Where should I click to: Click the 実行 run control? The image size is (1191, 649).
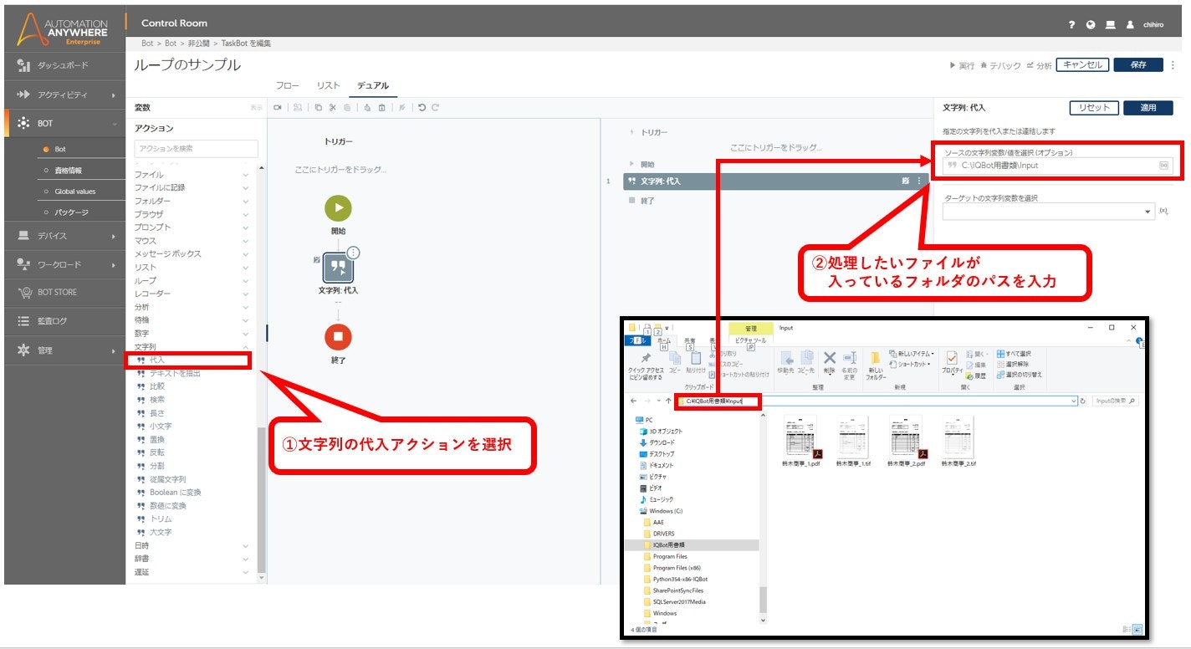[x=962, y=65]
